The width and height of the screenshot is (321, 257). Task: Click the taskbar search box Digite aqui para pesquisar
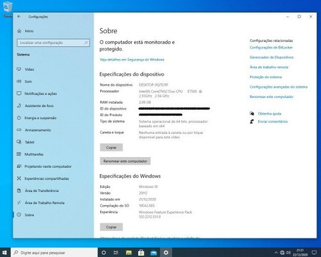click(54, 253)
